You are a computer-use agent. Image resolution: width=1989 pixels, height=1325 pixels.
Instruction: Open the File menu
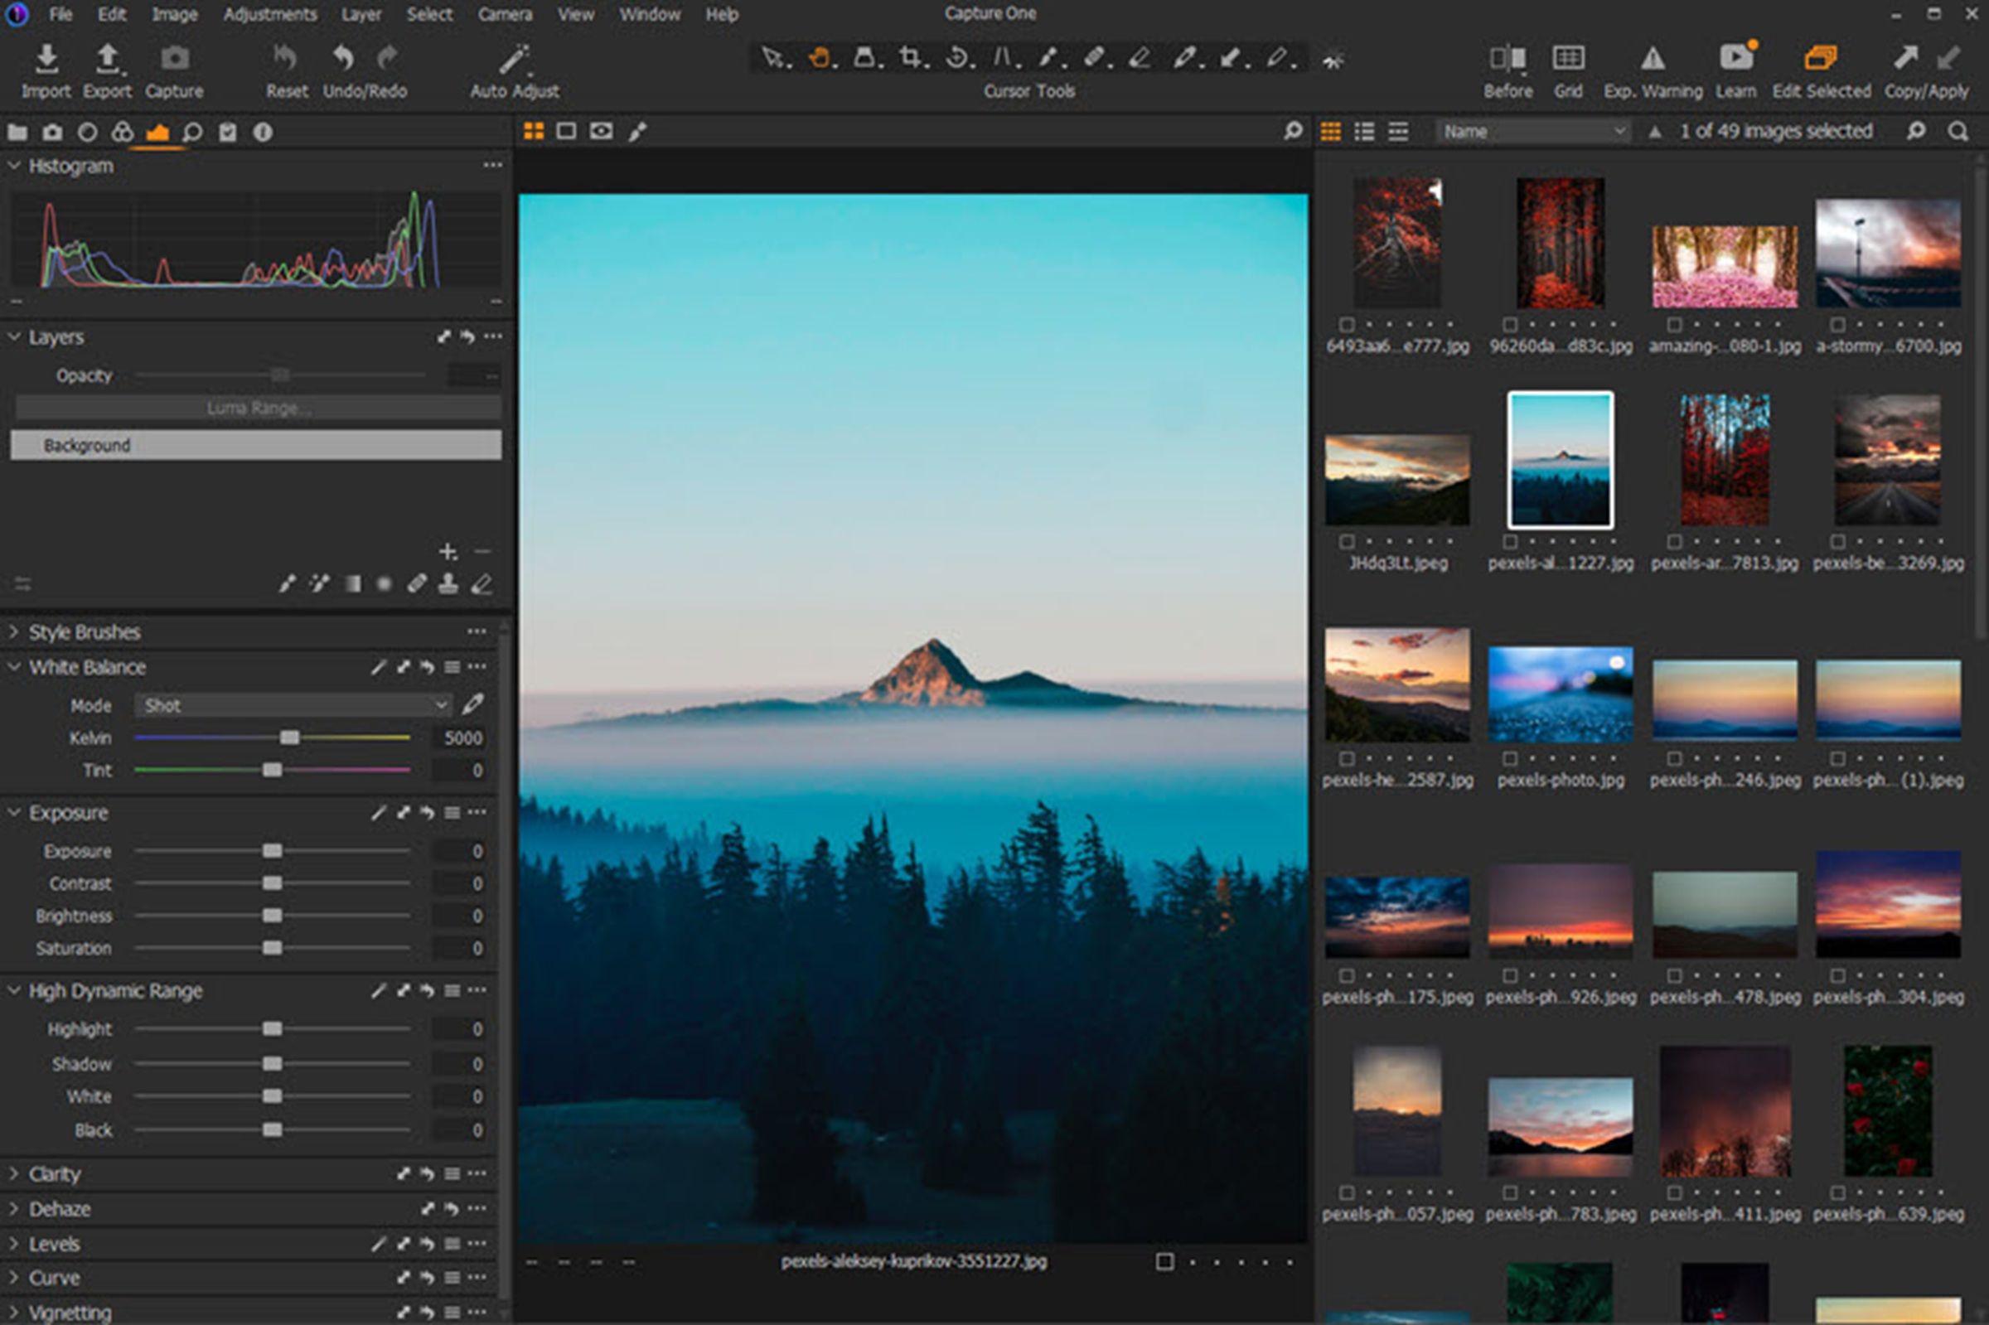coord(60,14)
